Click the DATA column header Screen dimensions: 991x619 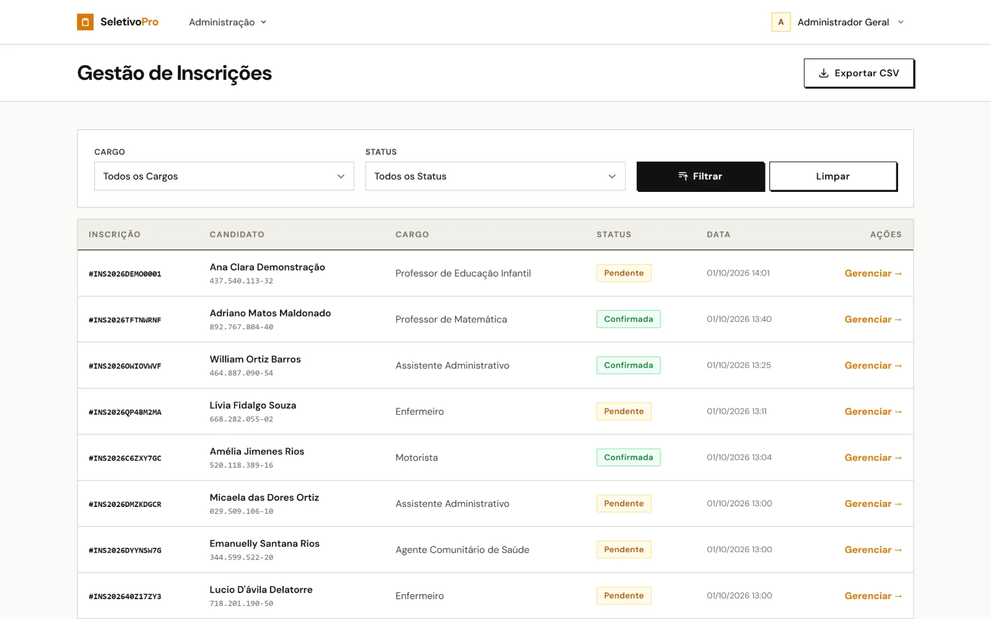[x=718, y=235]
